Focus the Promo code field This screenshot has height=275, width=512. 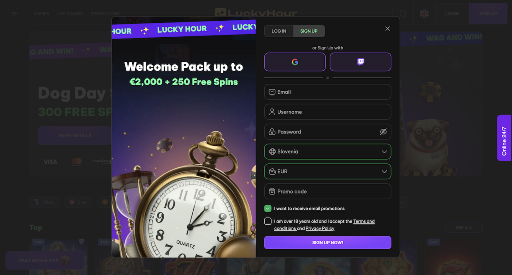pos(328,191)
